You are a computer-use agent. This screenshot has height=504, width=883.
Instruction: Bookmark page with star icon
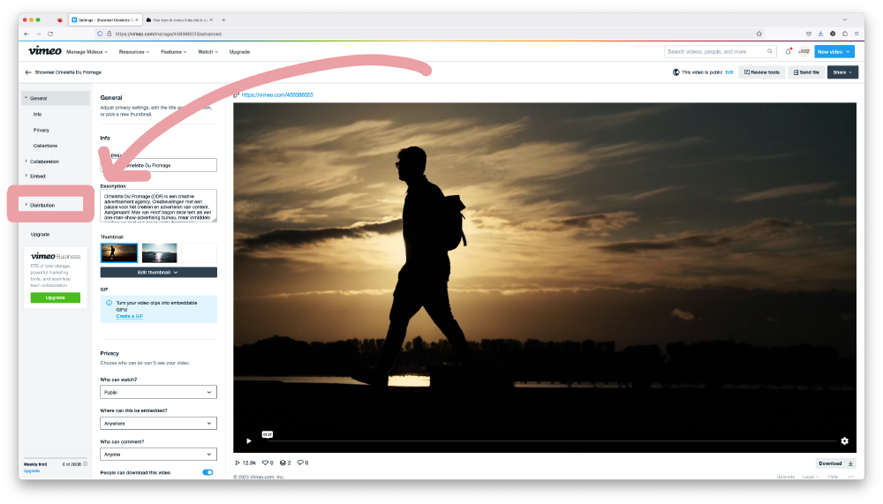coord(759,34)
